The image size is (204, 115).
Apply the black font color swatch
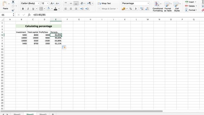pyautogui.click(x=55, y=9)
